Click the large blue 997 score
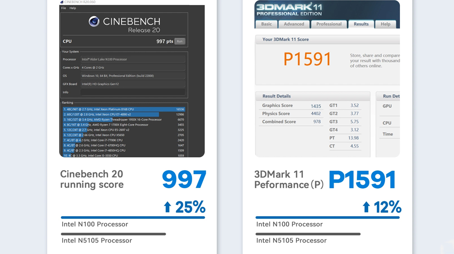Image resolution: width=454 pixels, height=254 pixels. click(184, 179)
